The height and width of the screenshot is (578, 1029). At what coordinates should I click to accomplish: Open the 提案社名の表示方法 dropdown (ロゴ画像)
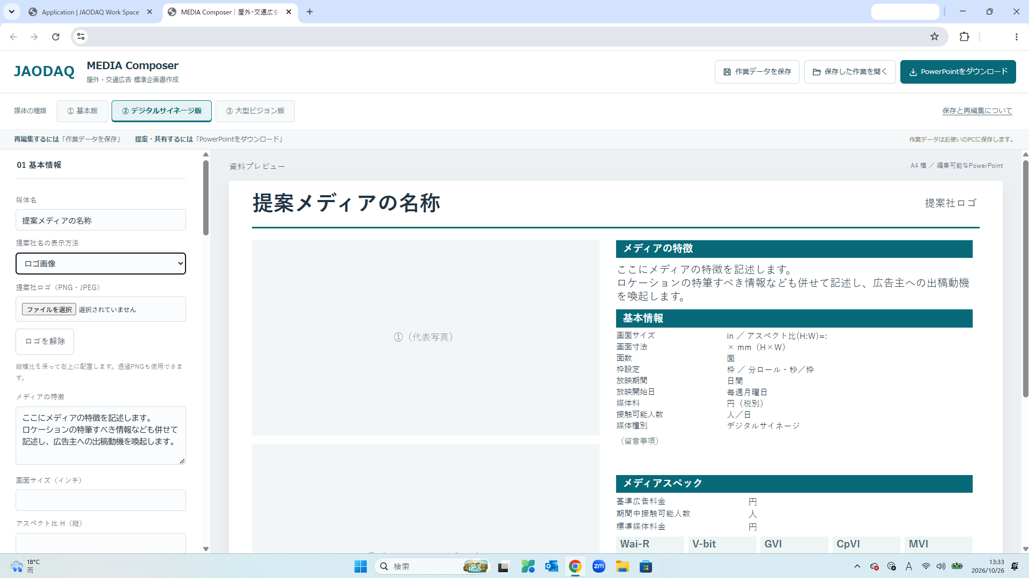pos(101,263)
